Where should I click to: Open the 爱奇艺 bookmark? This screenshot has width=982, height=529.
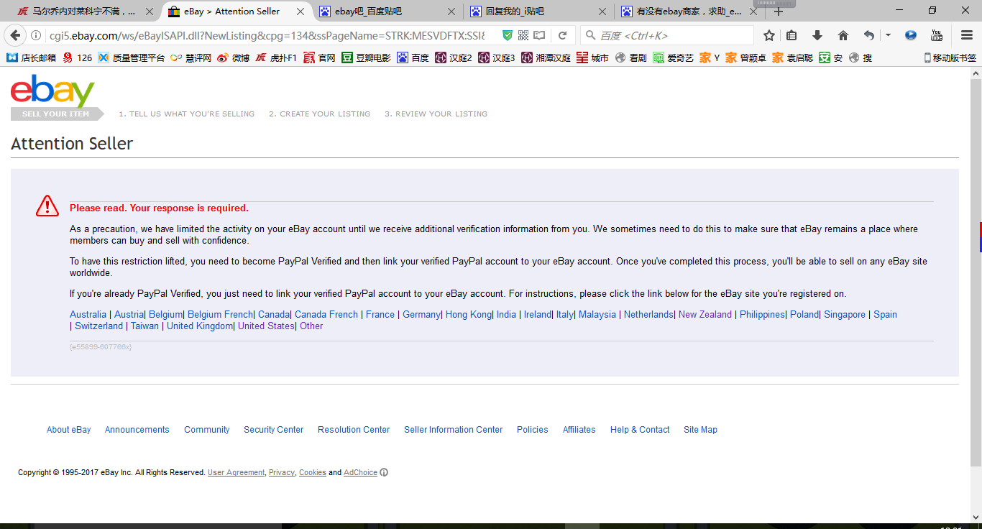click(x=674, y=57)
